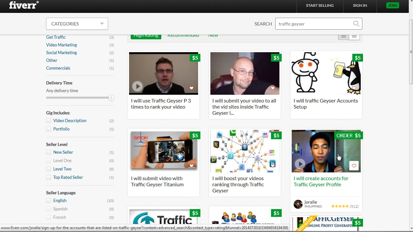Screen dimensions: 413x232
Task: Click the green JOIN button
Action: point(392,5)
